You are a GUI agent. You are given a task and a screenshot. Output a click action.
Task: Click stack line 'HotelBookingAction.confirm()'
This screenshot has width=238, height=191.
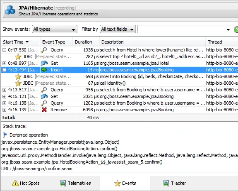tap(59, 149)
